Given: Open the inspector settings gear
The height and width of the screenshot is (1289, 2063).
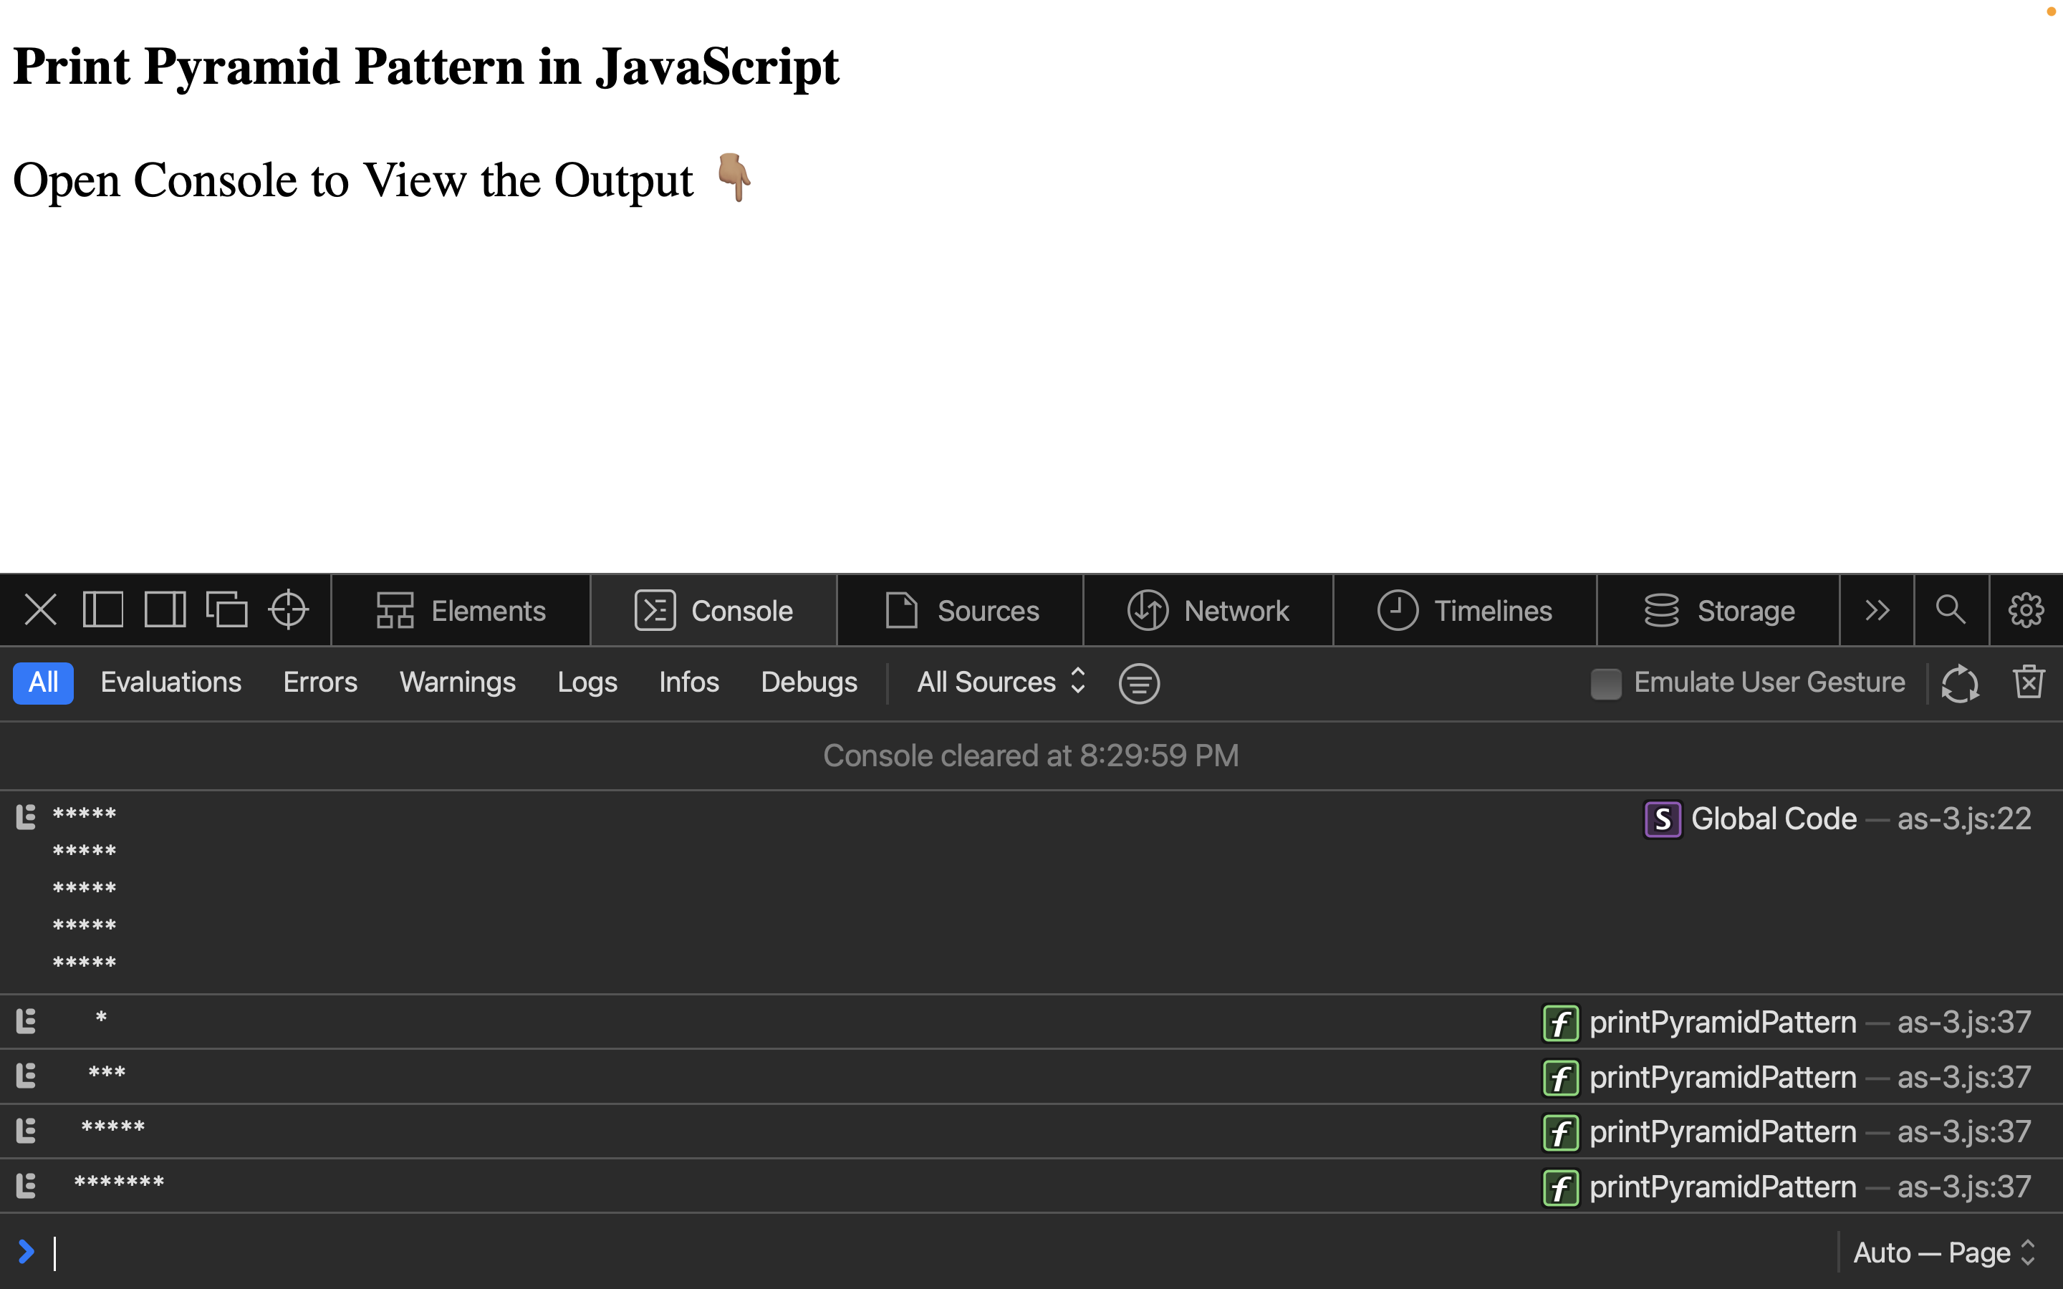Looking at the screenshot, I should 2026,609.
